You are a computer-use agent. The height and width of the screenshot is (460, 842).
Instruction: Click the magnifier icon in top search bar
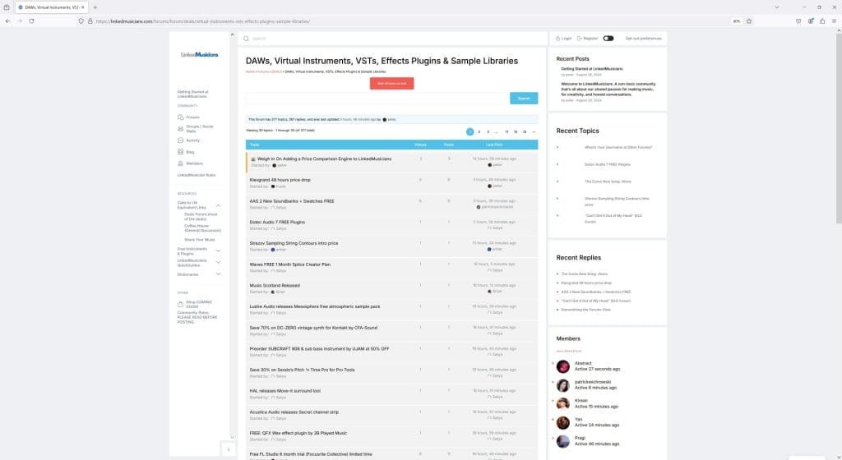246,39
